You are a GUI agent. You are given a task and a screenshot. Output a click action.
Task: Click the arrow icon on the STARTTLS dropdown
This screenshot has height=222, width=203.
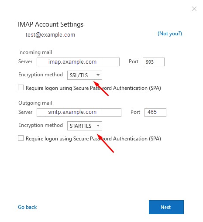point(98,126)
